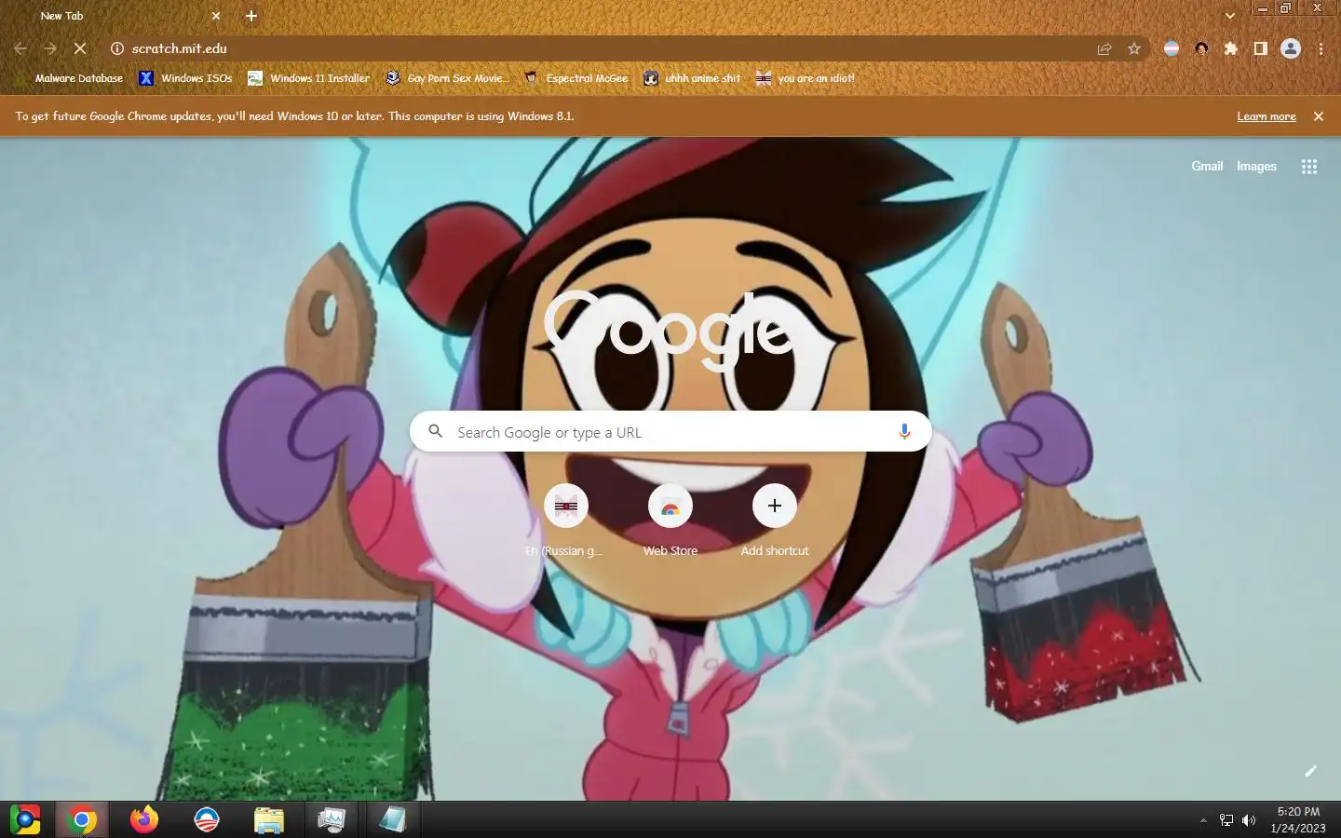
Task: Open the Start menu
Action: [x=25, y=819]
